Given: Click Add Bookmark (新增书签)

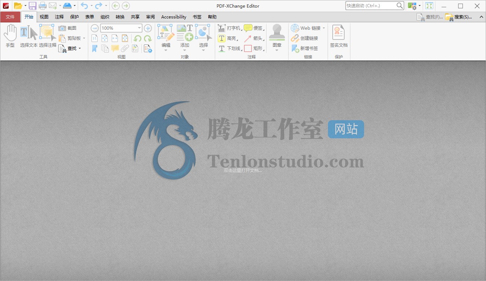Looking at the screenshot, I should pos(304,48).
